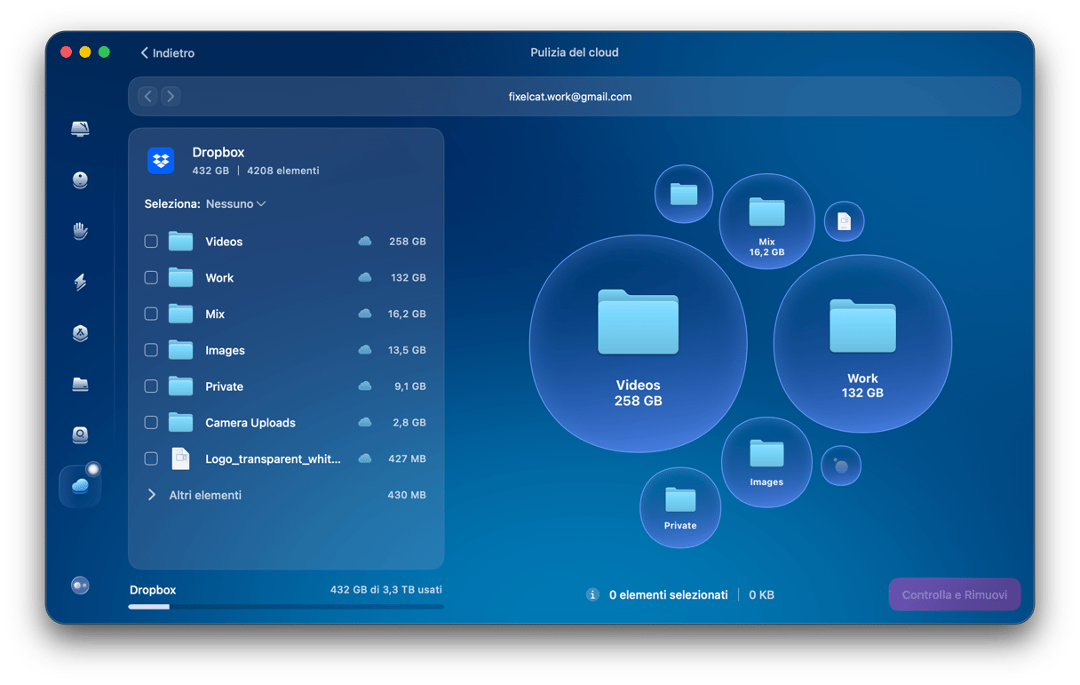Click the Dropbox logo icon
Viewport: 1080px width, 685px height.
[161, 161]
